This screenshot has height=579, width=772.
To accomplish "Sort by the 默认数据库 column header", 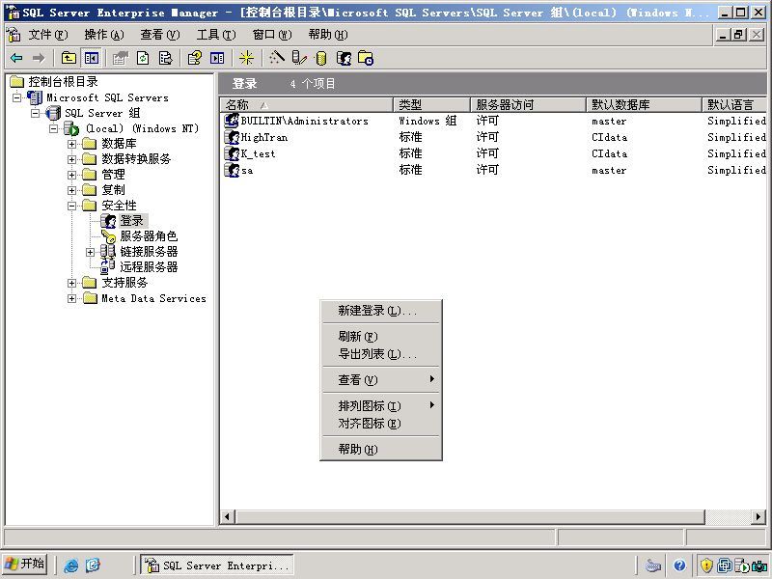I will click(644, 105).
